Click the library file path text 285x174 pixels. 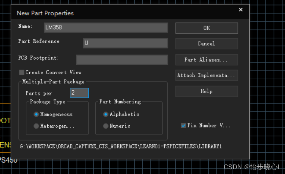click(x=121, y=146)
